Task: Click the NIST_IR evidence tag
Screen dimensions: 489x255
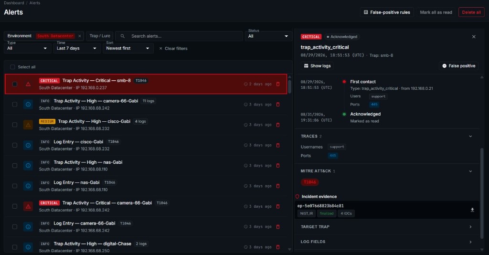Action: [x=307, y=213]
